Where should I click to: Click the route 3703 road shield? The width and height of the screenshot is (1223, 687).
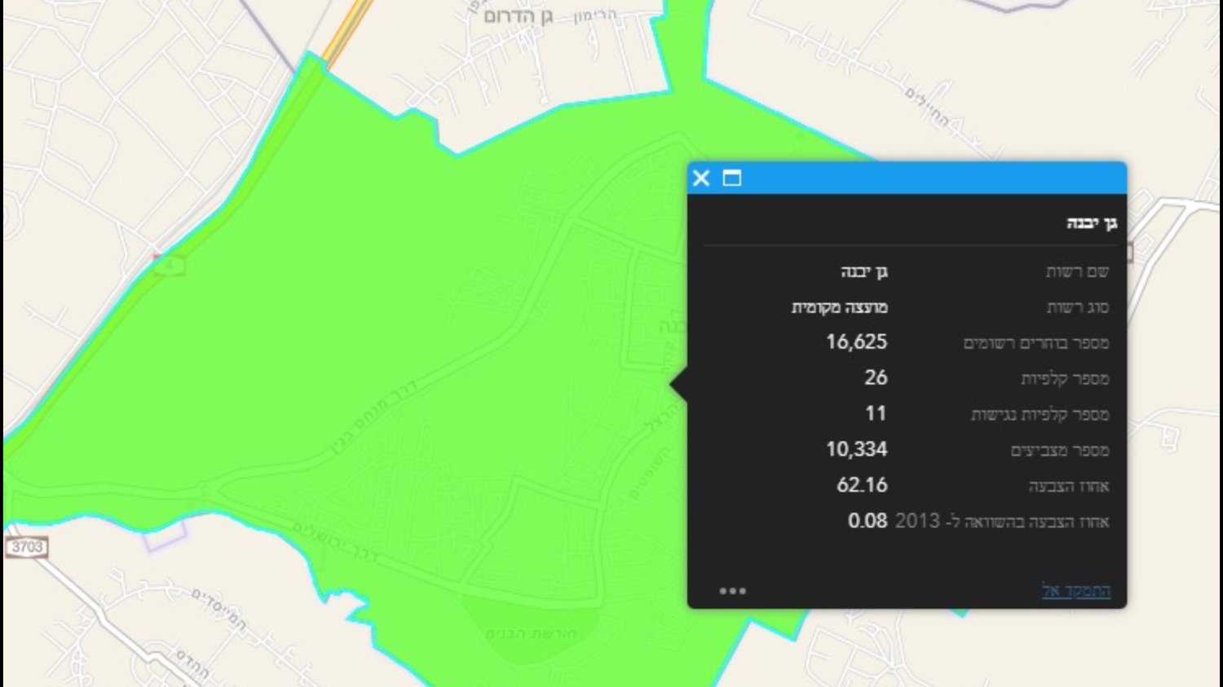[26, 547]
